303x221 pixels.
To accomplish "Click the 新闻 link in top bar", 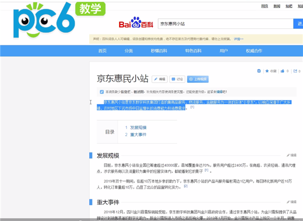I will 277,6.
